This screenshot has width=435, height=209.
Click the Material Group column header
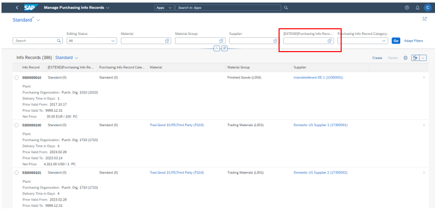click(x=238, y=68)
